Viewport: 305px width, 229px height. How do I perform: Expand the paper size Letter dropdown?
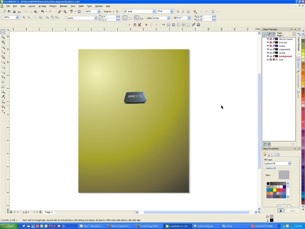point(96,18)
